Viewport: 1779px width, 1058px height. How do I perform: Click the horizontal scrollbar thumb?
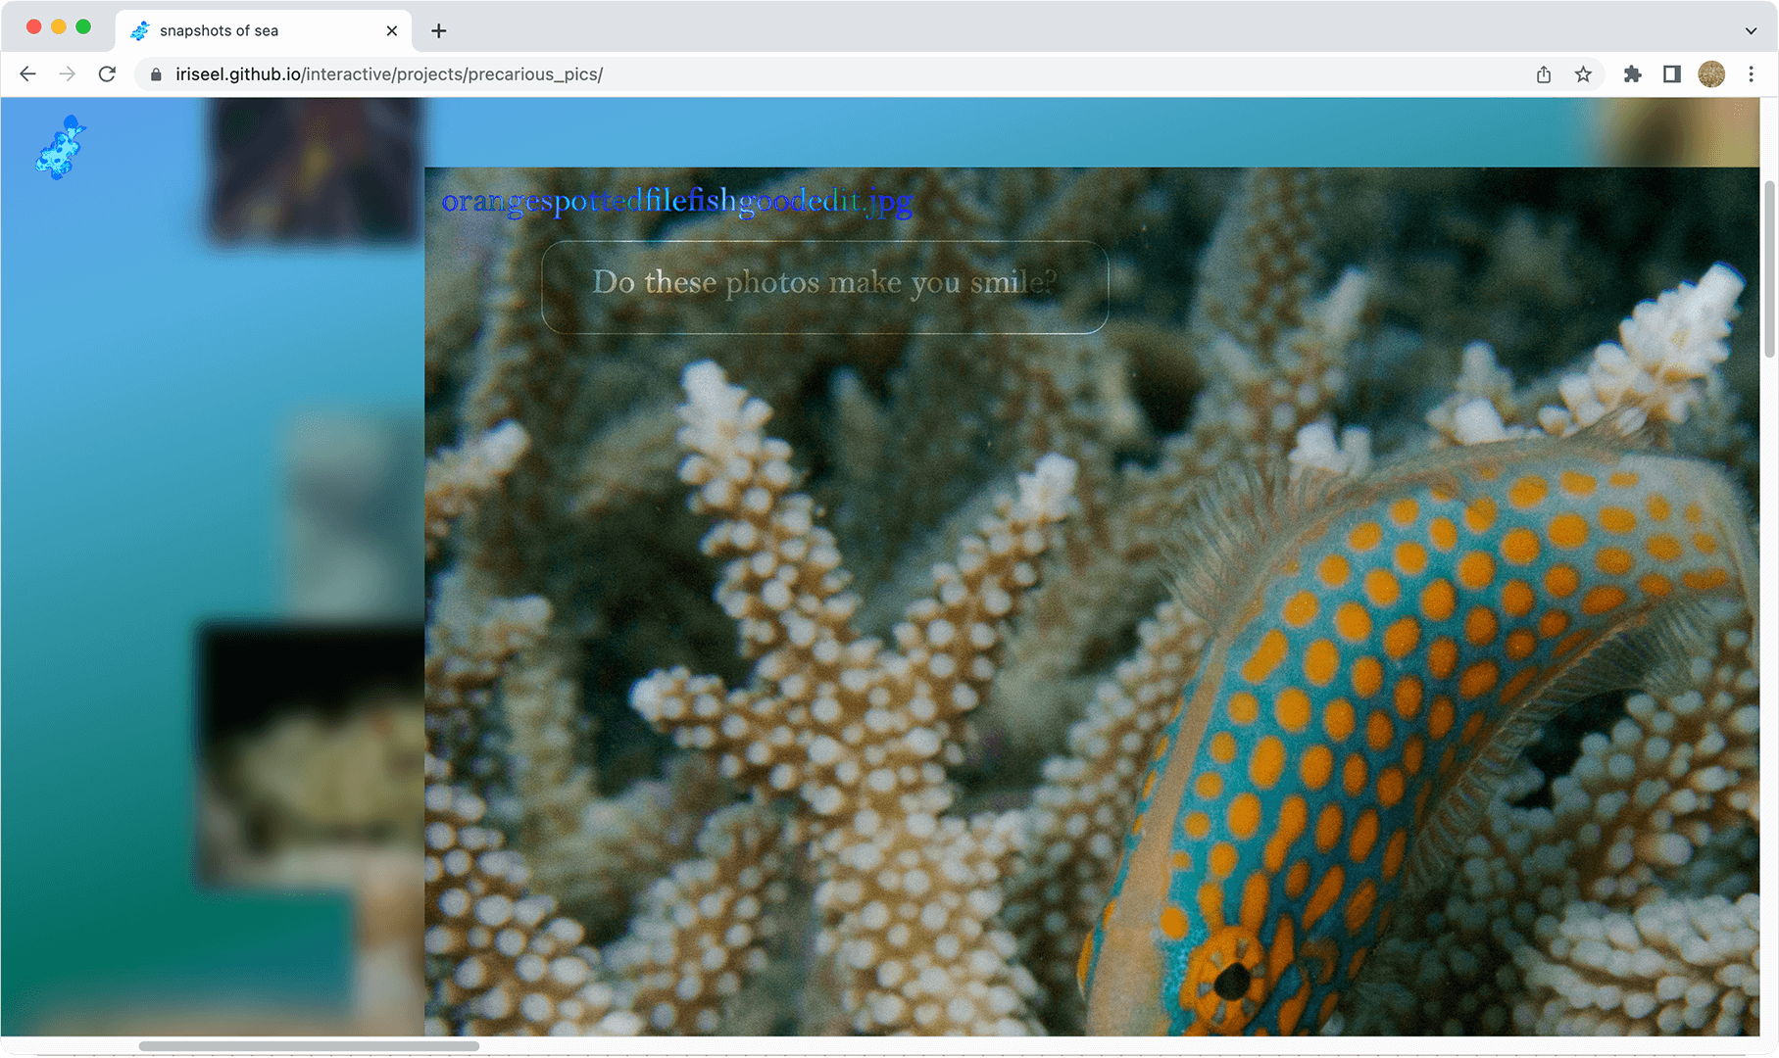(309, 1046)
